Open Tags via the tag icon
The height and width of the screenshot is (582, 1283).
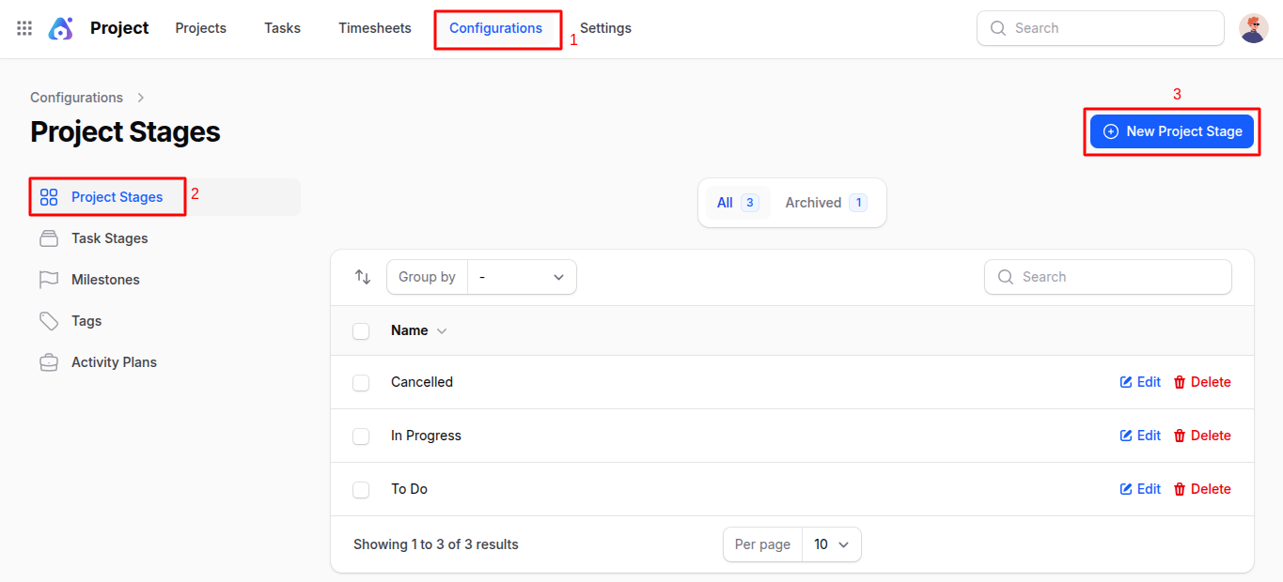(49, 321)
